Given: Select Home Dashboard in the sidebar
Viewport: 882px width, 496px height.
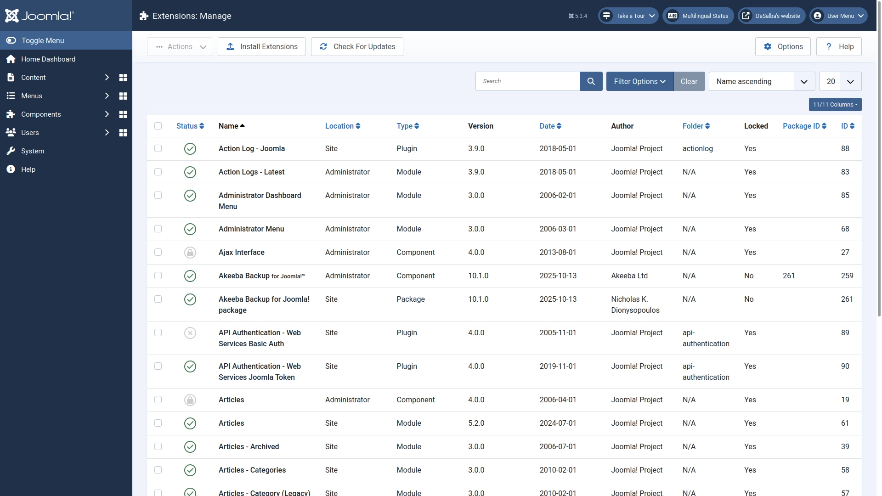Looking at the screenshot, I should coord(48,59).
